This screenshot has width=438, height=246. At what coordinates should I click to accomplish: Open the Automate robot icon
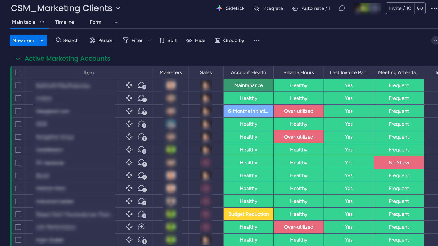pyautogui.click(x=295, y=8)
